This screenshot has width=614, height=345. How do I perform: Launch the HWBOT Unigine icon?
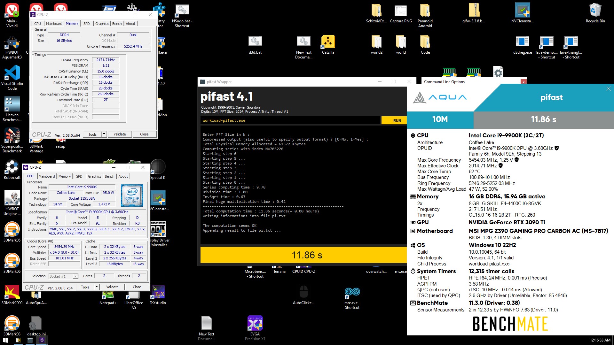click(x=12, y=203)
